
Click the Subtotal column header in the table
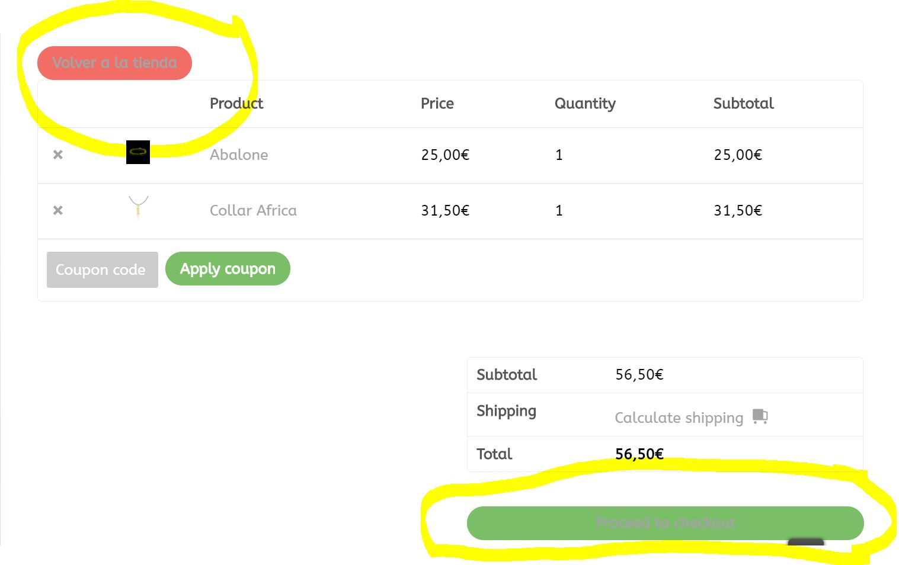[x=744, y=104]
